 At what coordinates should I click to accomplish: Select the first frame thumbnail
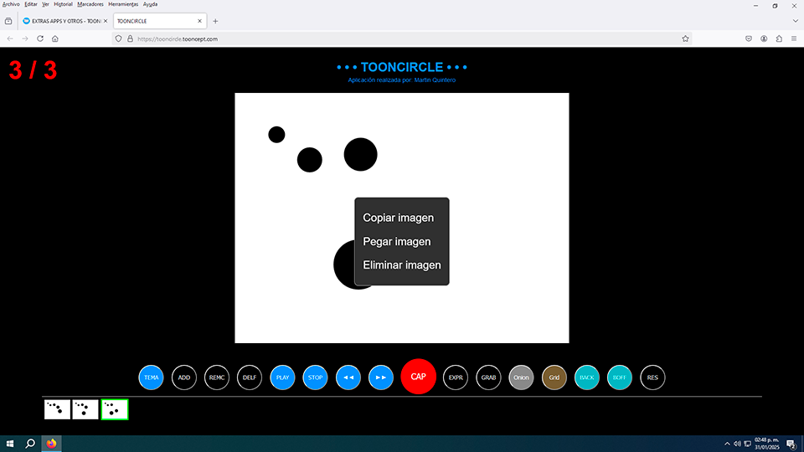point(57,409)
